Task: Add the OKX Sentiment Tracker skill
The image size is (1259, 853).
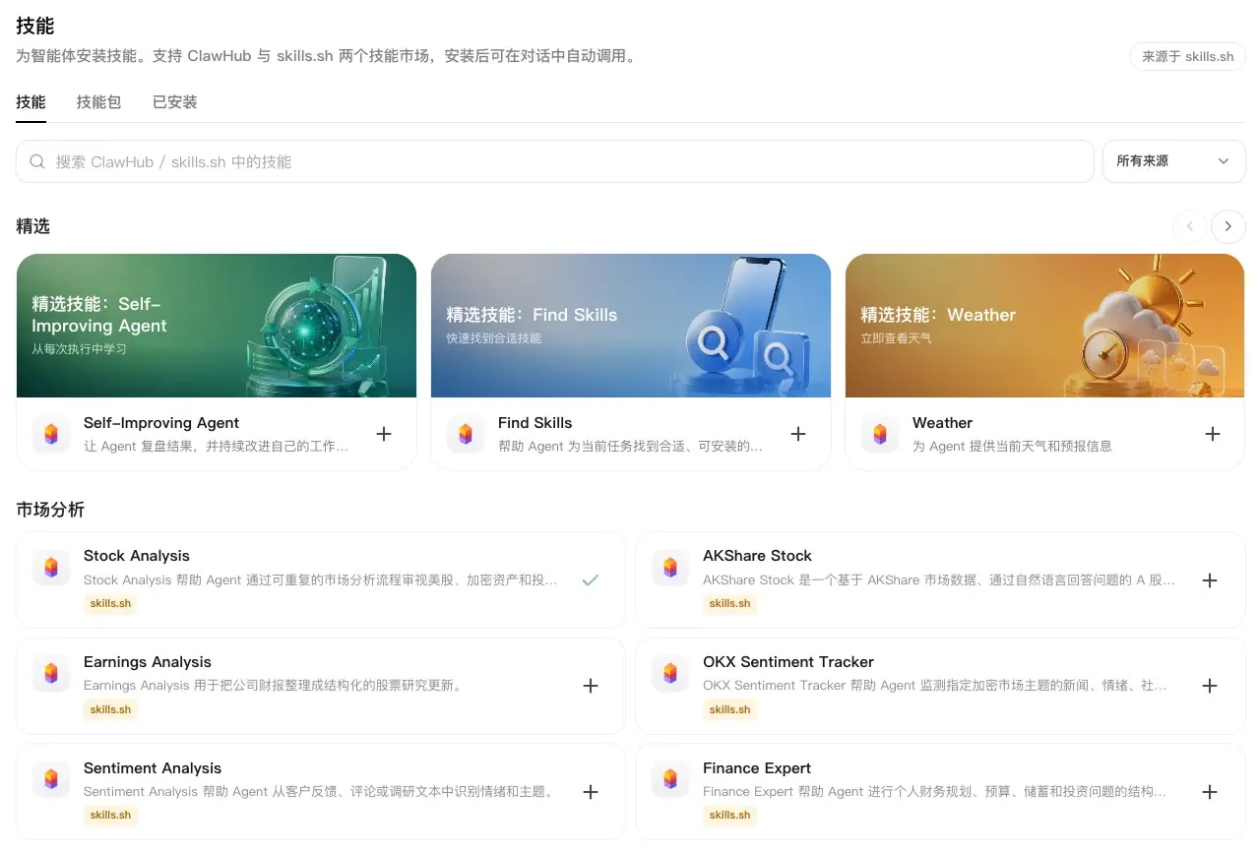Action: (x=1210, y=686)
